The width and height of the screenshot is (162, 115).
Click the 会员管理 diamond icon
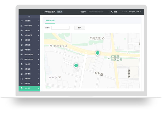pyautogui.click(x=22, y=40)
